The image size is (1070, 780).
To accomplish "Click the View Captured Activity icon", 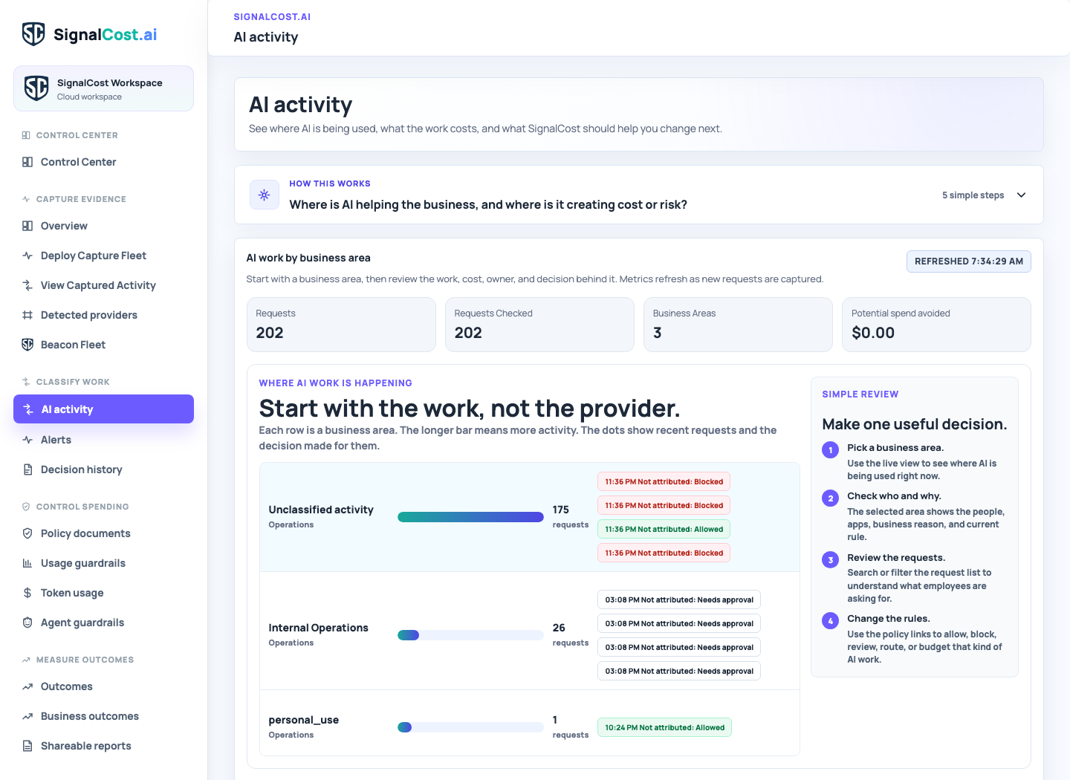I will pos(27,285).
